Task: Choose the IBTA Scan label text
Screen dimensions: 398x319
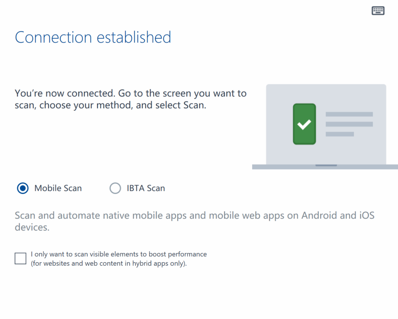Action: tap(146, 188)
